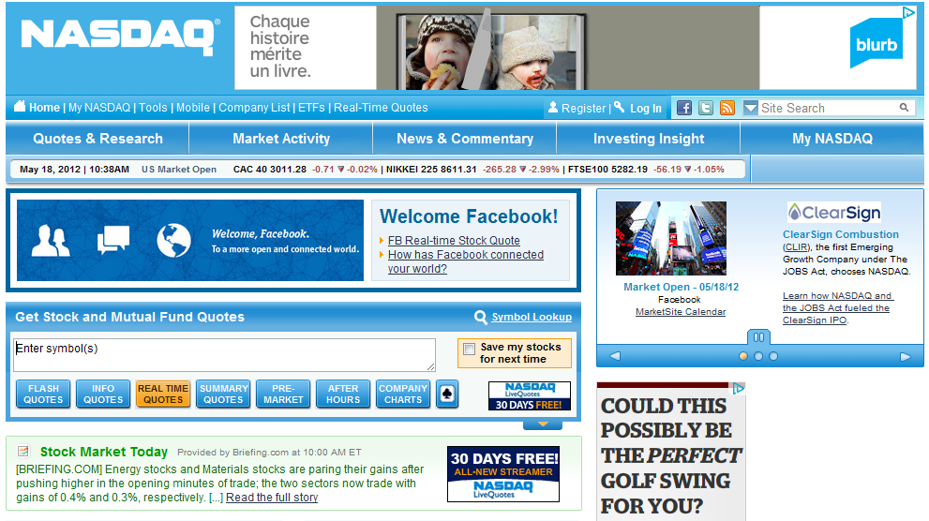Click the NASDAQ logo
929x521 pixels.
(120, 37)
